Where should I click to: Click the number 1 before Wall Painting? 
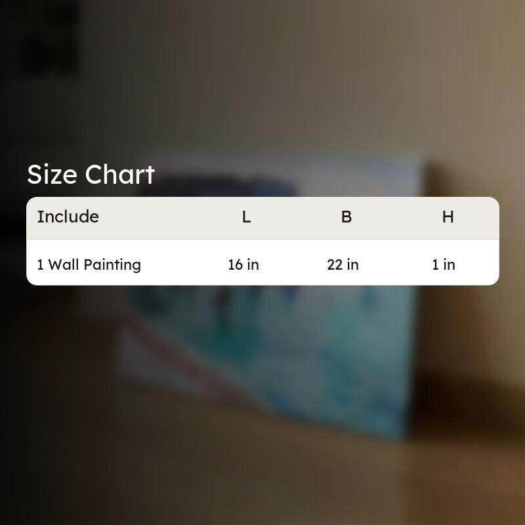point(40,264)
